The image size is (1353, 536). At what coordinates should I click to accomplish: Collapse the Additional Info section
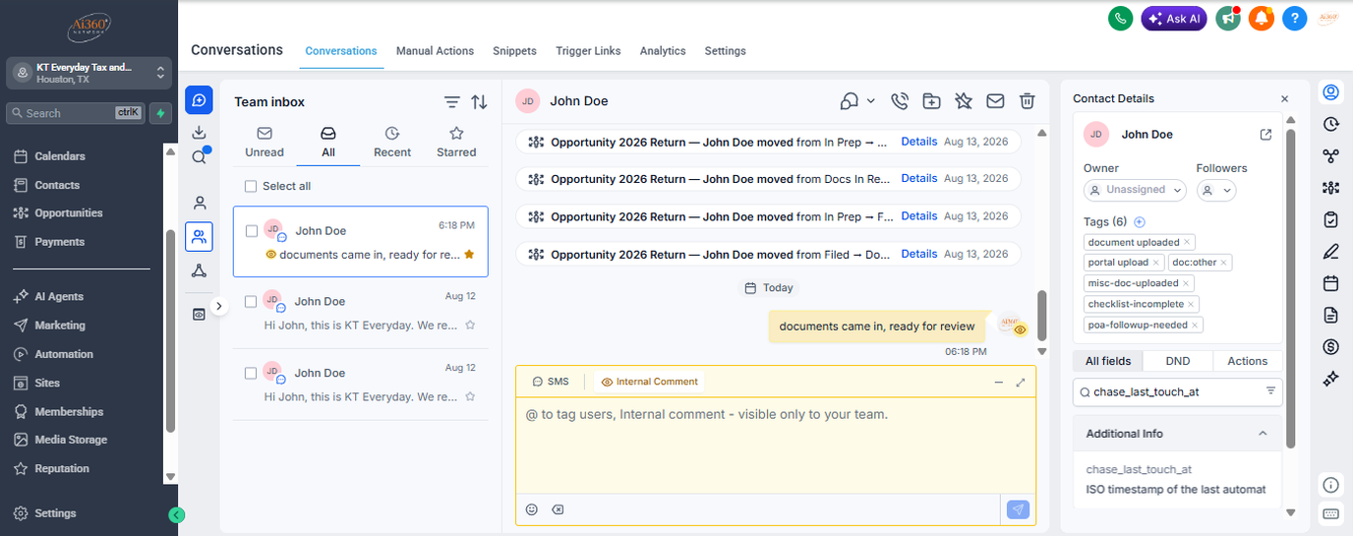[x=1263, y=434]
